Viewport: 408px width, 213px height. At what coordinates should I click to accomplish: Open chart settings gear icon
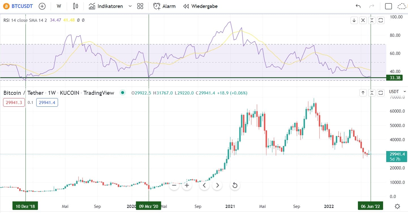397,206
